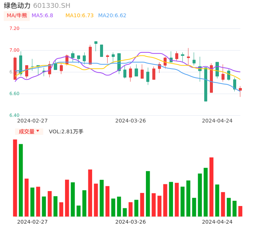Select the 7.00 price axis label
This screenshot has height=227, width=258.
point(14,50)
